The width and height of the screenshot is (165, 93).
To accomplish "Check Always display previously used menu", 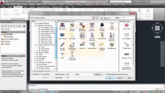I will coord(106,74).
